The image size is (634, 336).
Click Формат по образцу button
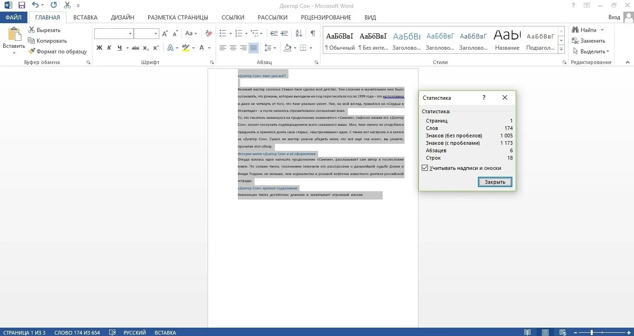point(58,52)
